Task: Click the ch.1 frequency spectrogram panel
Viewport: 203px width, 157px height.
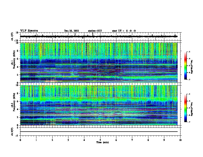Action: pos(99,63)
